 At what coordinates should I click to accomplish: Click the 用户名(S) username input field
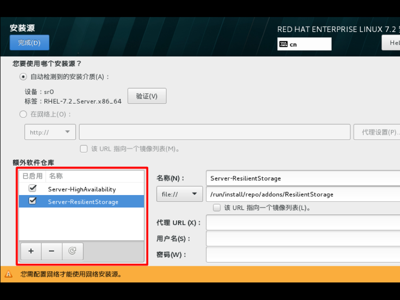[x=303, y=239]
